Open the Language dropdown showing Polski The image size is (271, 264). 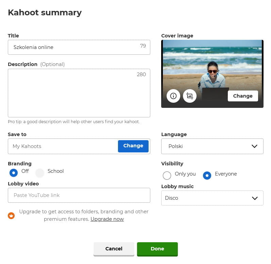click(x=207, y=146)
